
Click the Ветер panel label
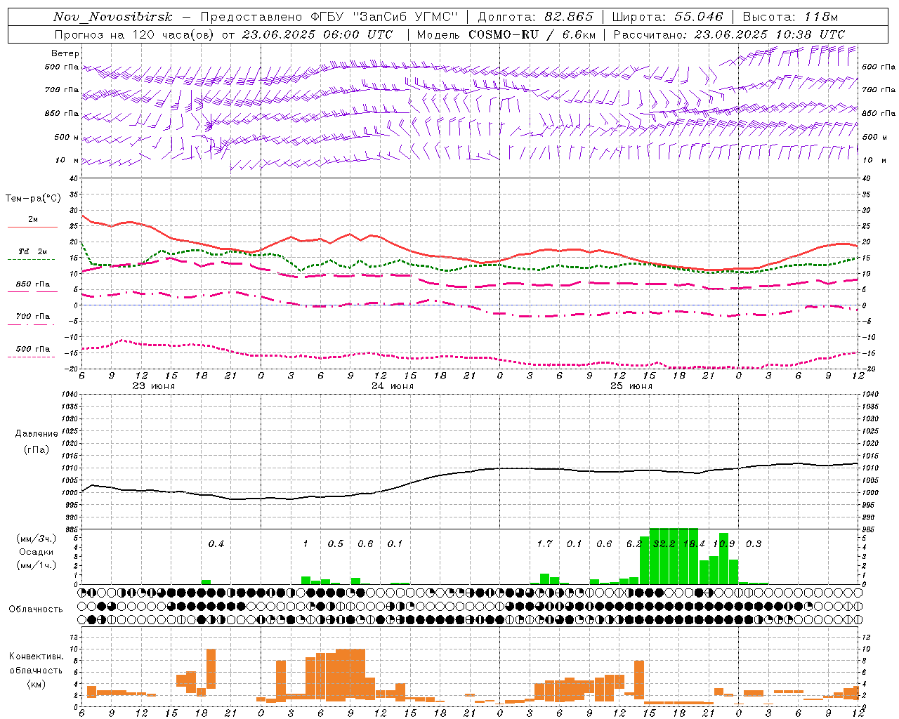click(65, 53)
